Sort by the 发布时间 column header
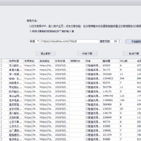Image resolution: width=141 pixels, height=141 pixels. (62, 61)
